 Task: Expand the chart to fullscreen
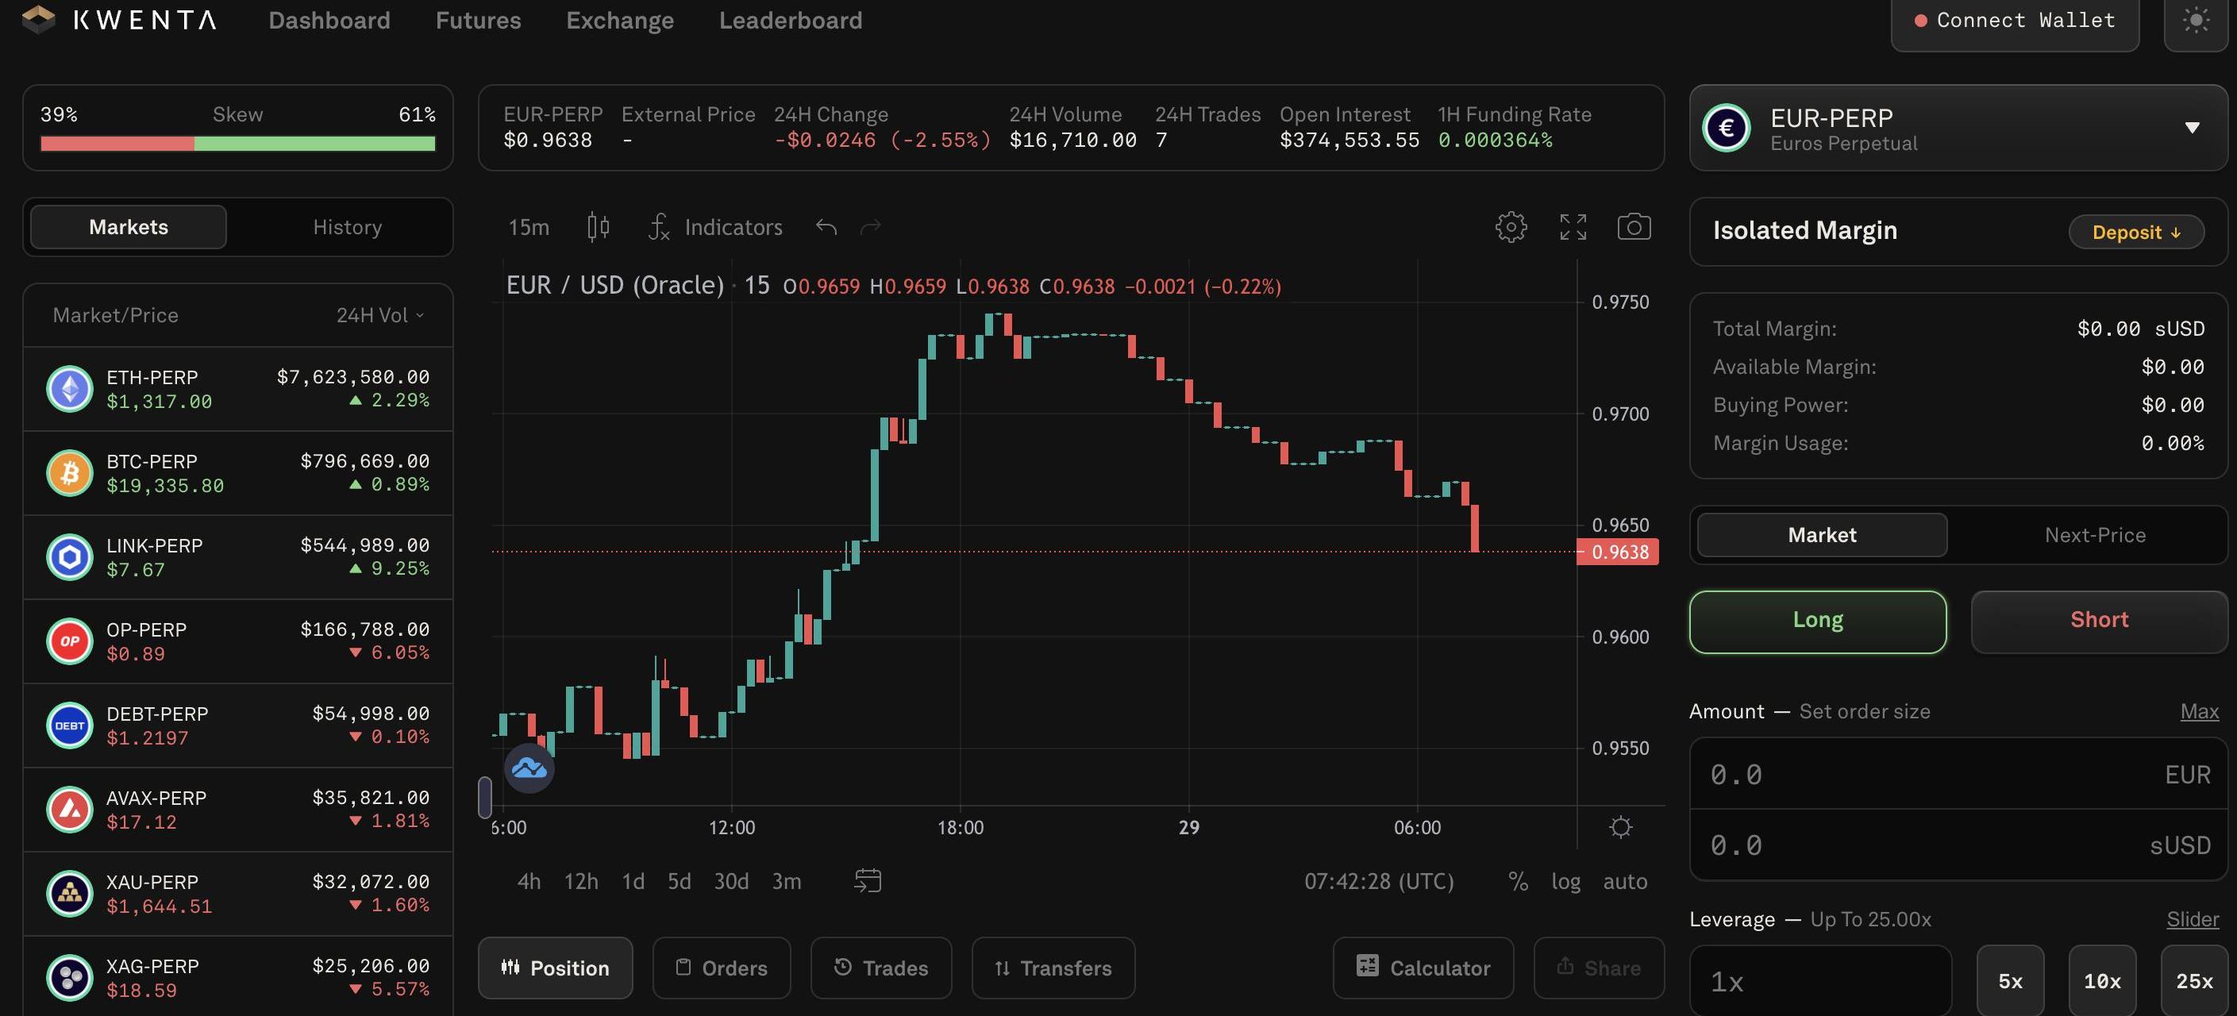1573,228
